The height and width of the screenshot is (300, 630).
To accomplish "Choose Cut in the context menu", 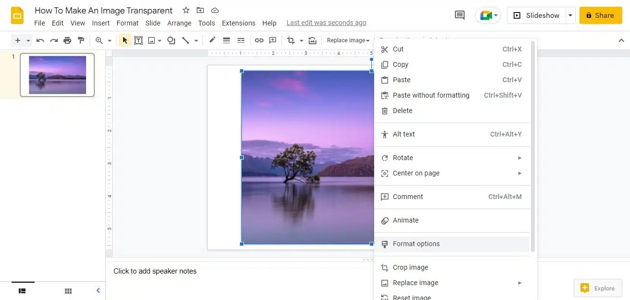I will [x=452, y=49].
